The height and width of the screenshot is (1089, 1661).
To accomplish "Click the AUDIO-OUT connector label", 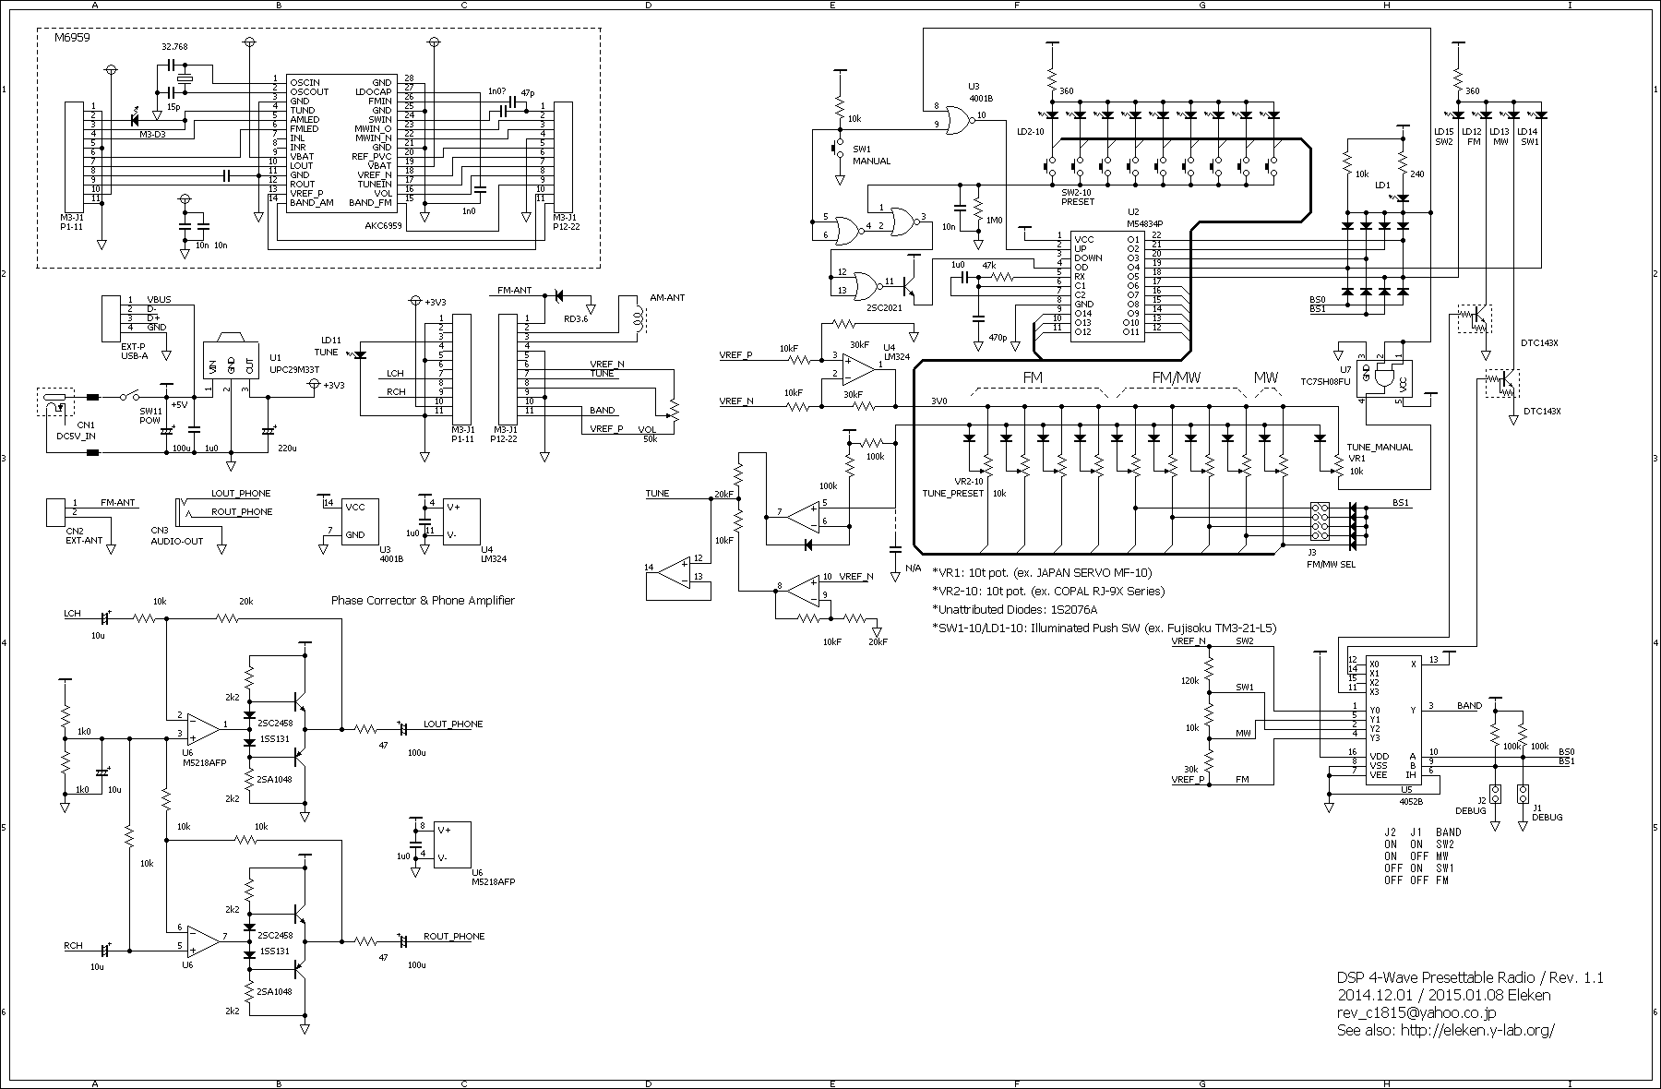I will (176, 542).
